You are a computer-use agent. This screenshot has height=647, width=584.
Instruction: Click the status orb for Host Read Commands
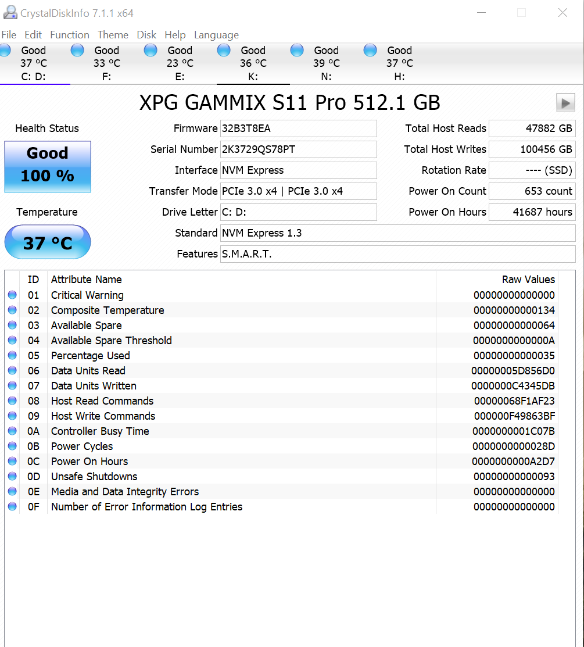(x=12, y=401)
